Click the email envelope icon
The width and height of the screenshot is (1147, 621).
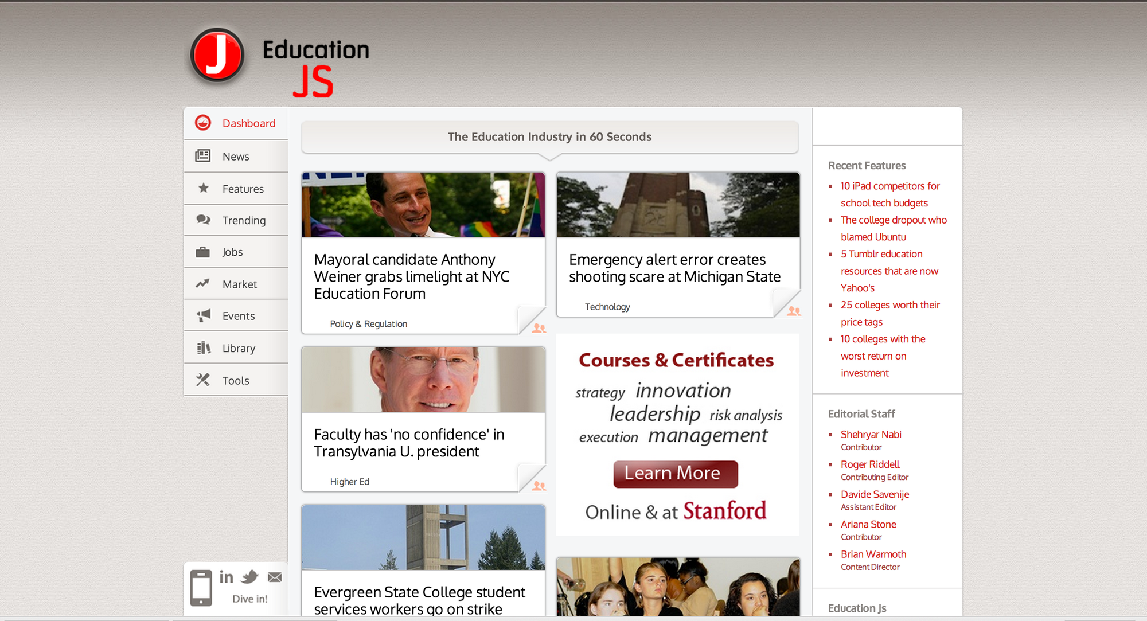click(275, 577)
